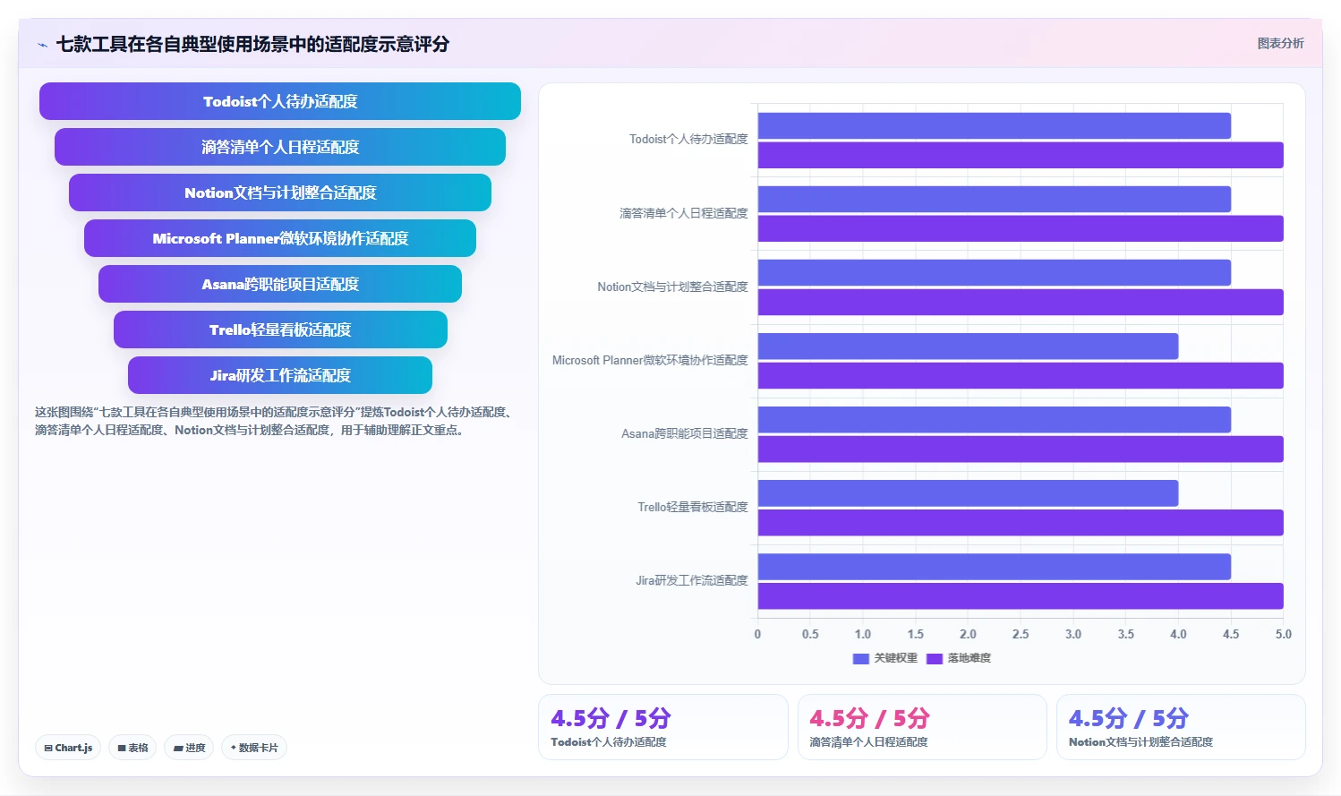The image size is (1341, 796).
Task: Click the description paragraph starting 这张图围绕
Action: (x=274, y=421)
